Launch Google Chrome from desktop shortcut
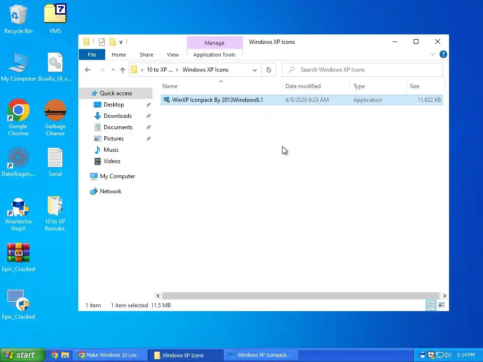This screenshot has height=362, width=483. (18, 117)
